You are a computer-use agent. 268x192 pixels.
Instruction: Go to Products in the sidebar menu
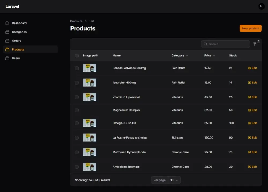[x=18, y=49]
